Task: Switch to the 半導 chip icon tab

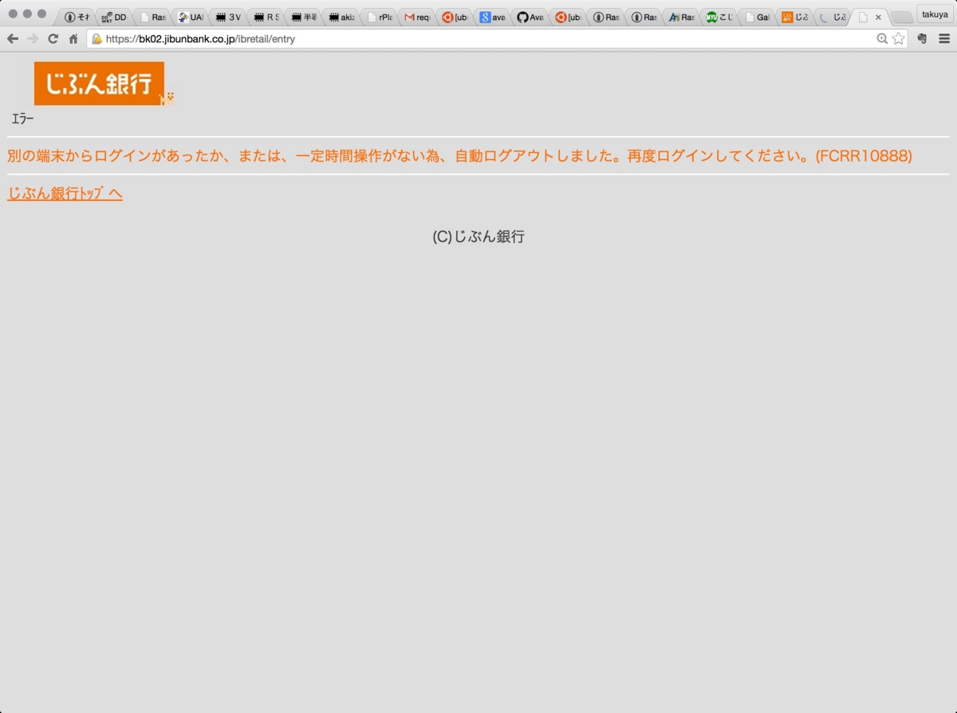Action: point(305,17)
